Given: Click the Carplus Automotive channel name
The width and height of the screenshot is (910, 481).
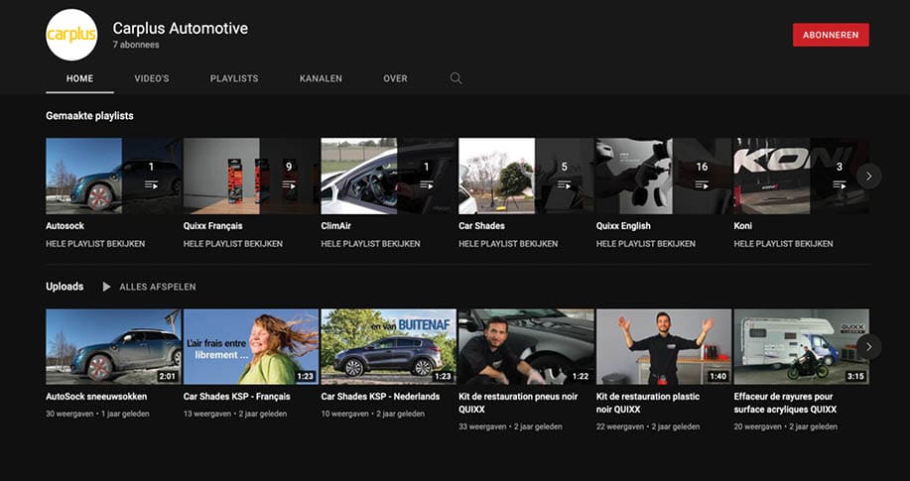Looking at the screenshot, I should [180, 28].
